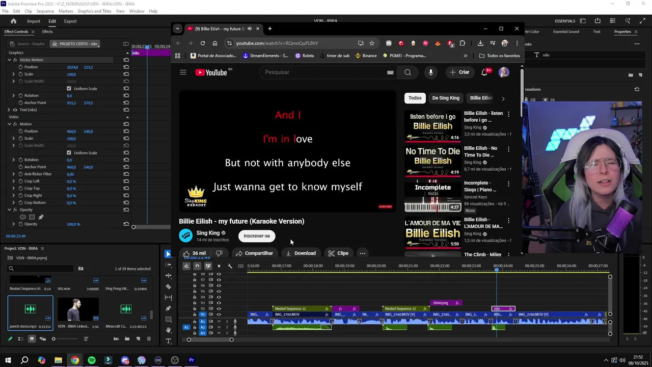Screen dimensions: 652x367
Task: Solo audio track A2
Action: 227,327
